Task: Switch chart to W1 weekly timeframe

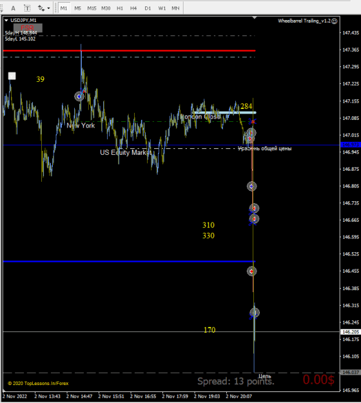Action: (162, 8)
